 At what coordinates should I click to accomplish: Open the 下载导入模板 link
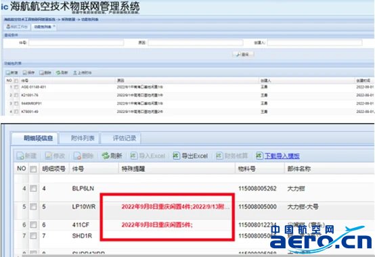click(x=282, y=156)
